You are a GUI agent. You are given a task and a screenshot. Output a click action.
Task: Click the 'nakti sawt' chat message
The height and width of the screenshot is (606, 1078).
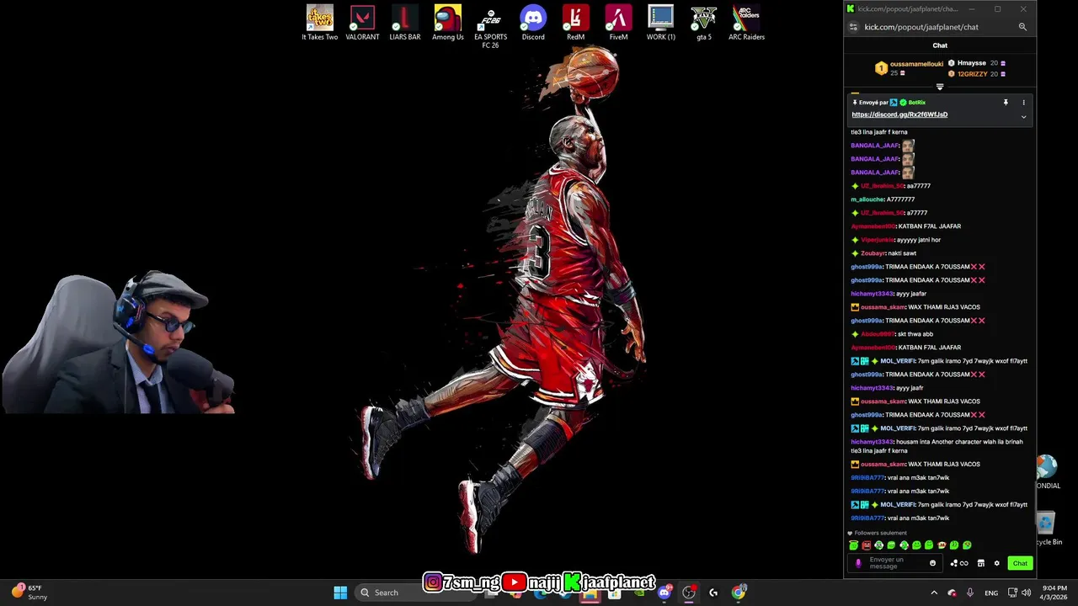(x=902, y=253)
